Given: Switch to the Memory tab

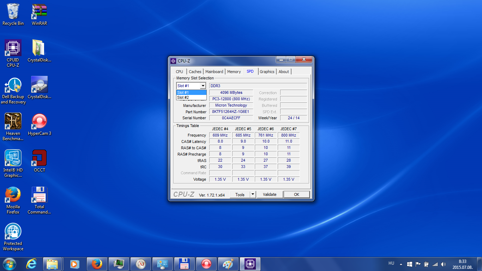Looking at the screenshot, I should 234,72.
